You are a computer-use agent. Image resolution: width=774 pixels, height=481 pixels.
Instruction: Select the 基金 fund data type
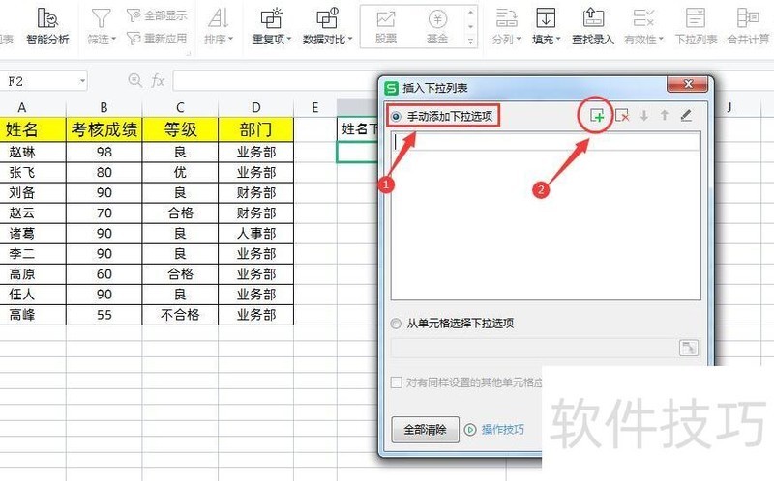[x=437, y=27]
